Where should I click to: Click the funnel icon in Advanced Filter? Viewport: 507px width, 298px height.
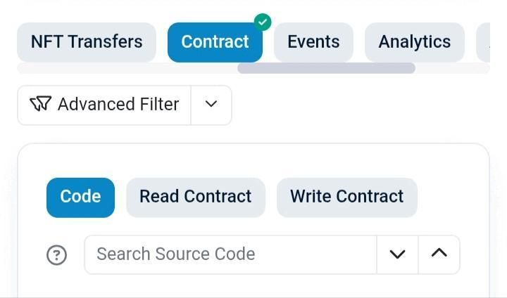(x=40, y=105)
